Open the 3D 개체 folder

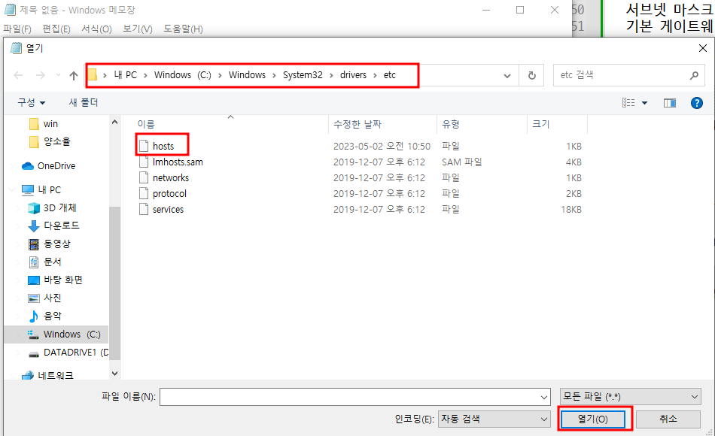(59, 208)
